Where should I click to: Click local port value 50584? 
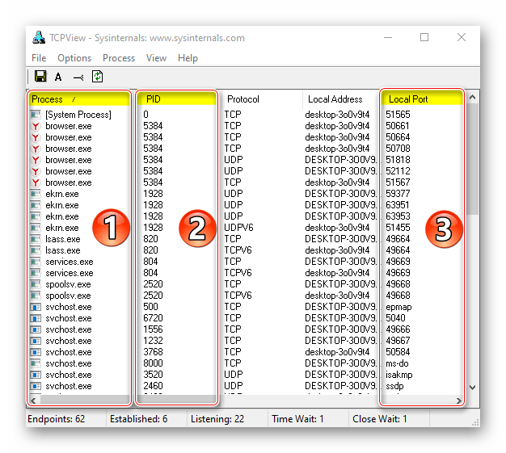pyautogui.click(x=398, y=352)
